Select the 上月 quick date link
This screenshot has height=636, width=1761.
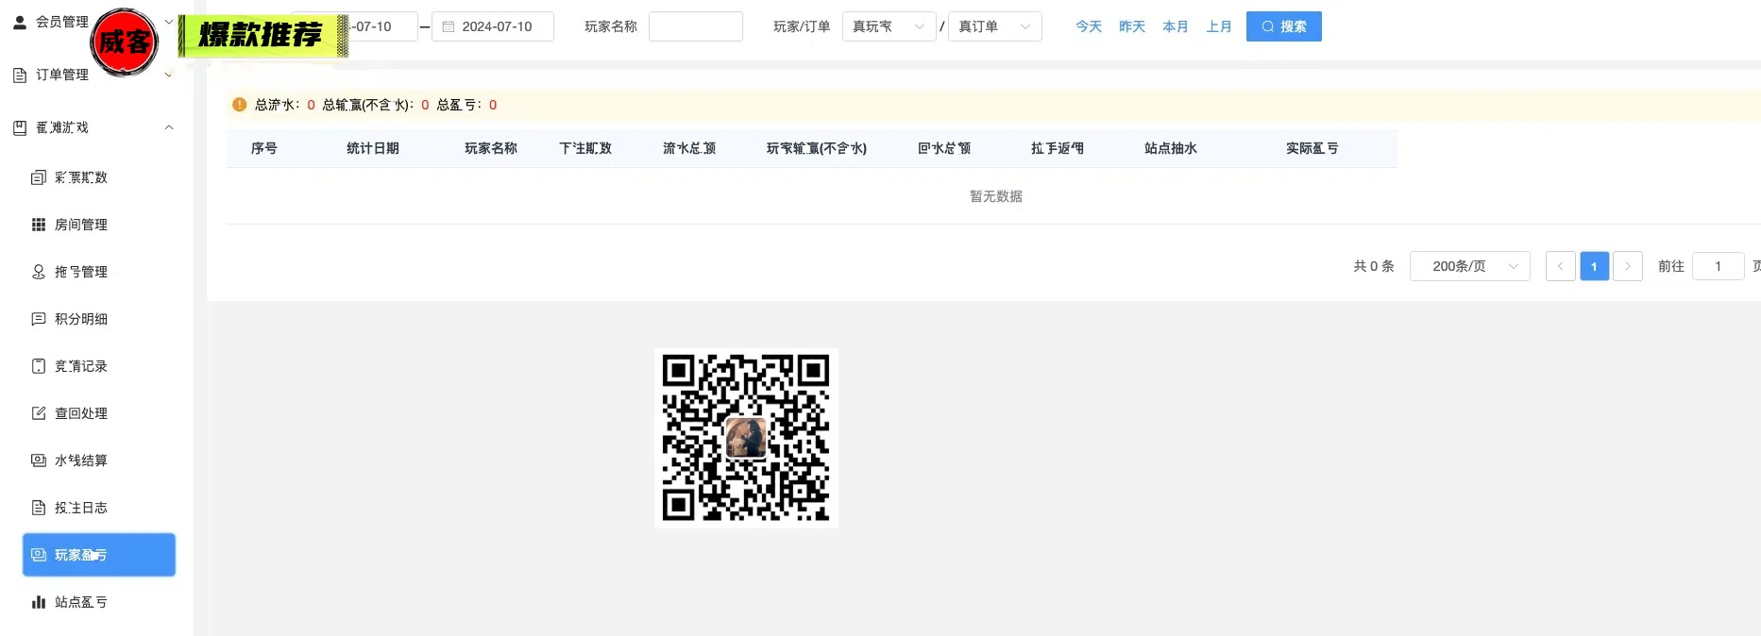pos(1219,26)
